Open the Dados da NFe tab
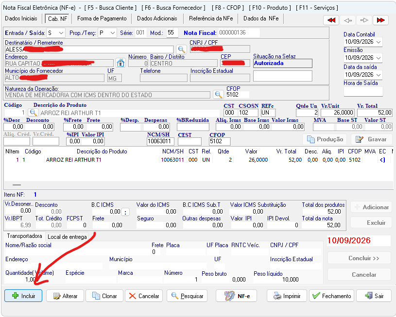The width and height of the screenshot is (396, 317). pos(261,18)
